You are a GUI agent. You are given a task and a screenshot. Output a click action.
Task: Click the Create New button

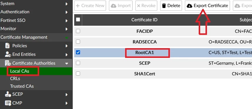coord(90,6)
